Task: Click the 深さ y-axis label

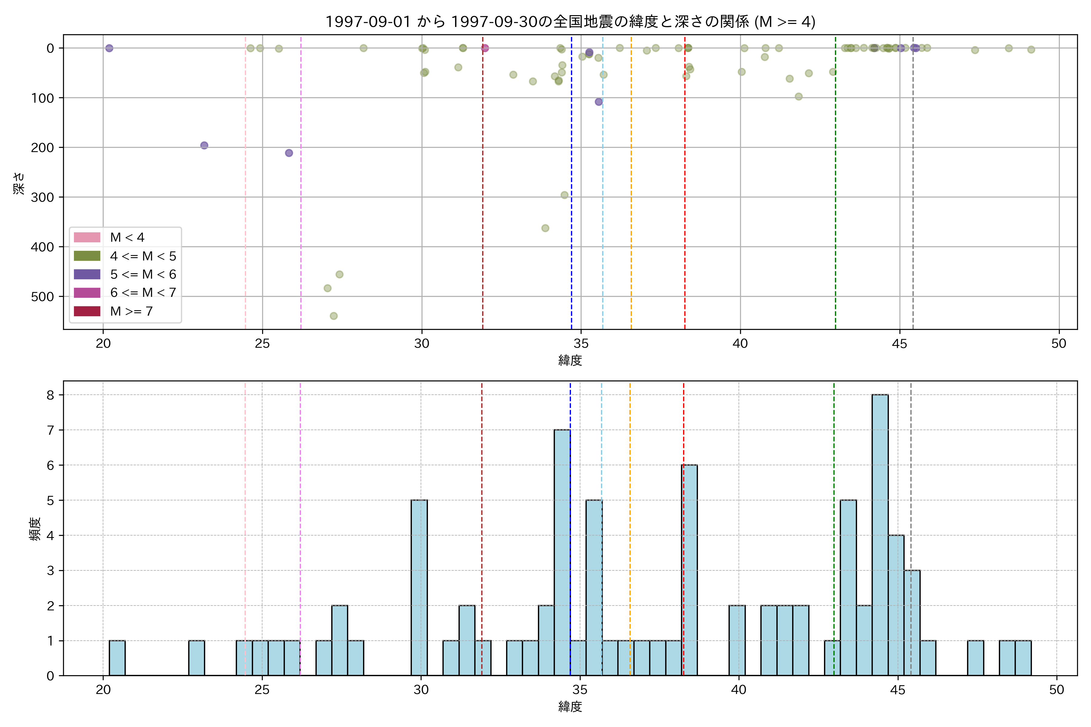Action: [19, 183]
